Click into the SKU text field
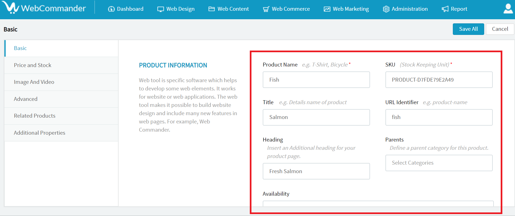The image size is (515, 216). 439,80
